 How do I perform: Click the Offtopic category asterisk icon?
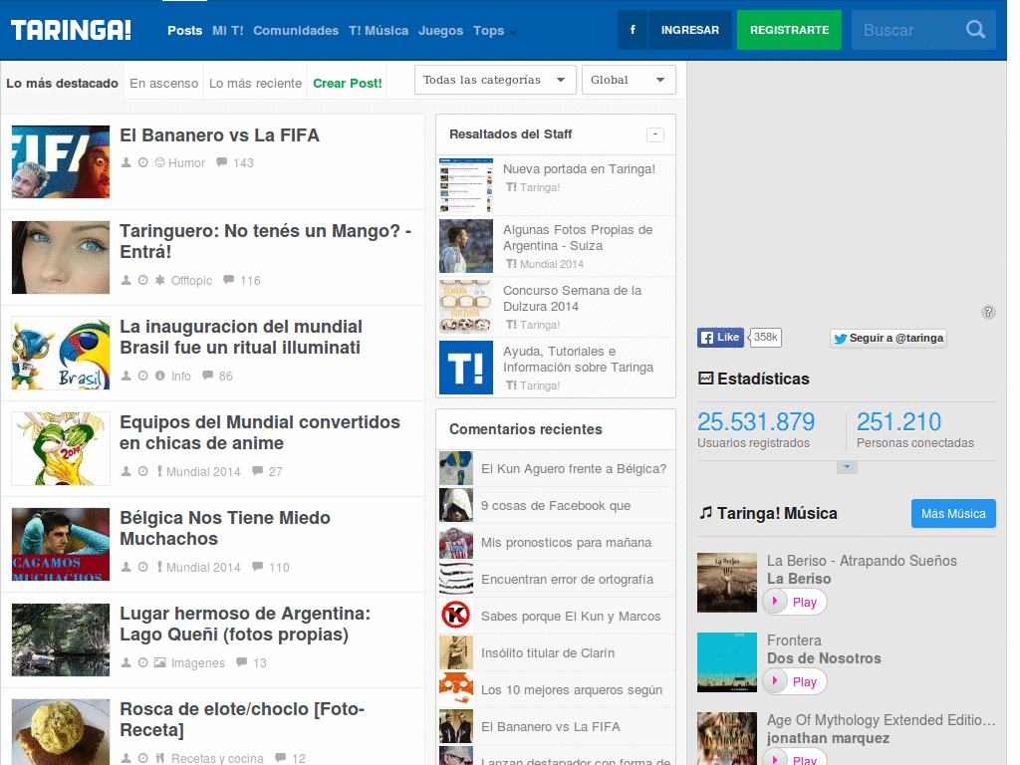tap(160, 280)
